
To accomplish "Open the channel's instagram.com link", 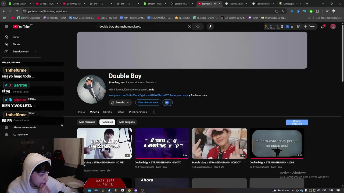I will coord(148,95).
